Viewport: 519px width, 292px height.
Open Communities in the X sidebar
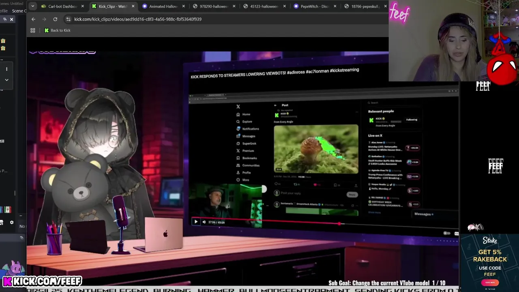point(248,165)
